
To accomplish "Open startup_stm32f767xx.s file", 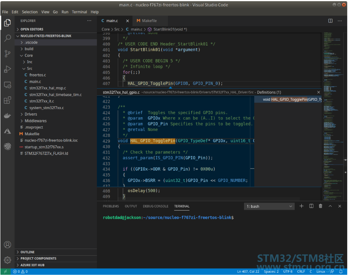I will click(x=56, y=147).
